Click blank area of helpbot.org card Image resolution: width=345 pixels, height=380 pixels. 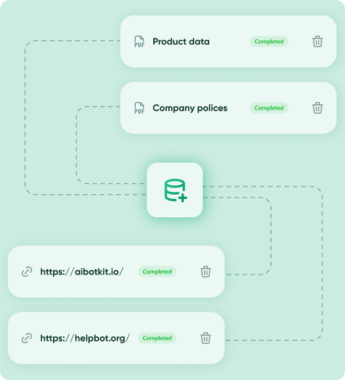click(117, 354)
